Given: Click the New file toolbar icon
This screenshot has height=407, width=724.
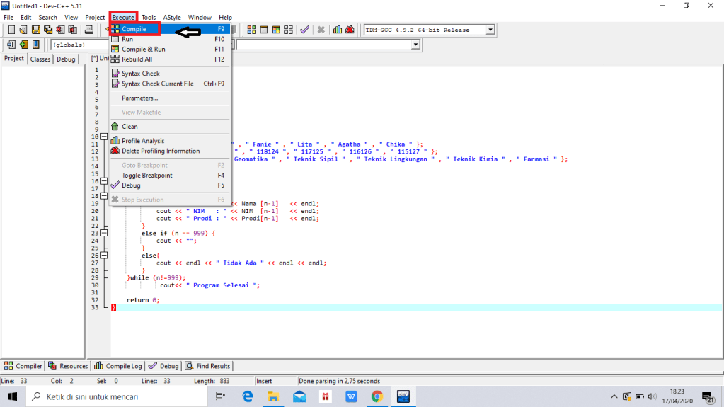Looking at the screenshot, I should point(11,30).
